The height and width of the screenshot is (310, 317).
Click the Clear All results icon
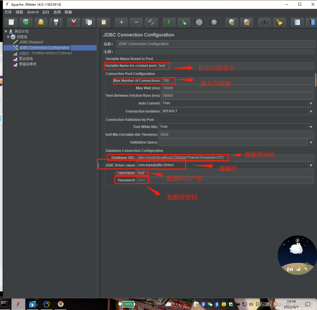tap(247, 22)
